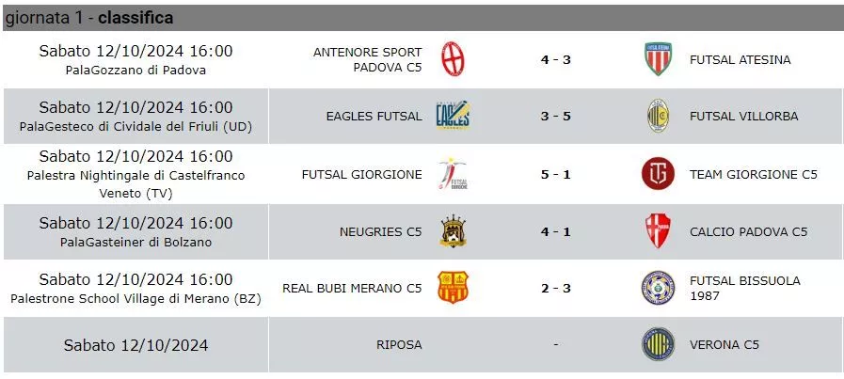Open the Team Giorgione C5 red badge
This screenshot has height=379, width=844.
pos(658,174)
